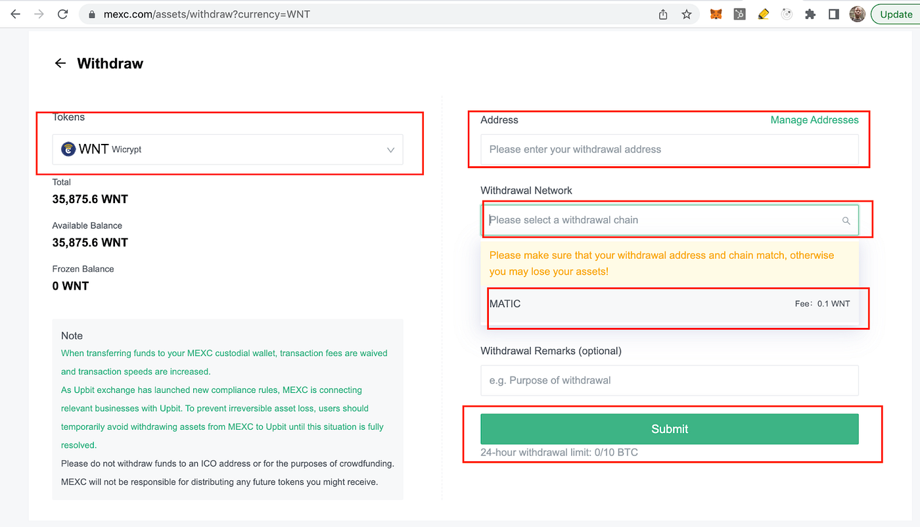This screenshot has height=527, width=920.
Task: Click the Withdrawal Network label
Action: click(526, 191)
